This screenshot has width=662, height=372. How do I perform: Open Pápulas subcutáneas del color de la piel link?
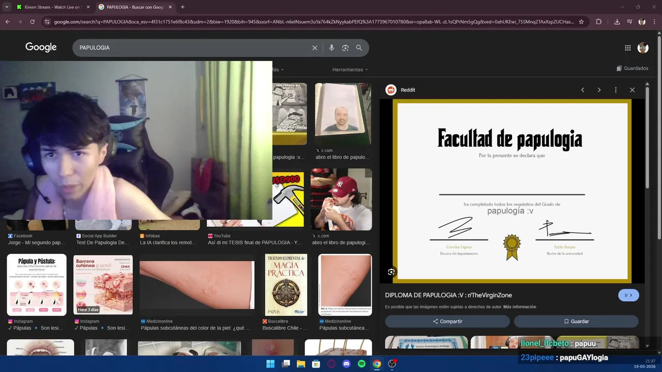195,328
